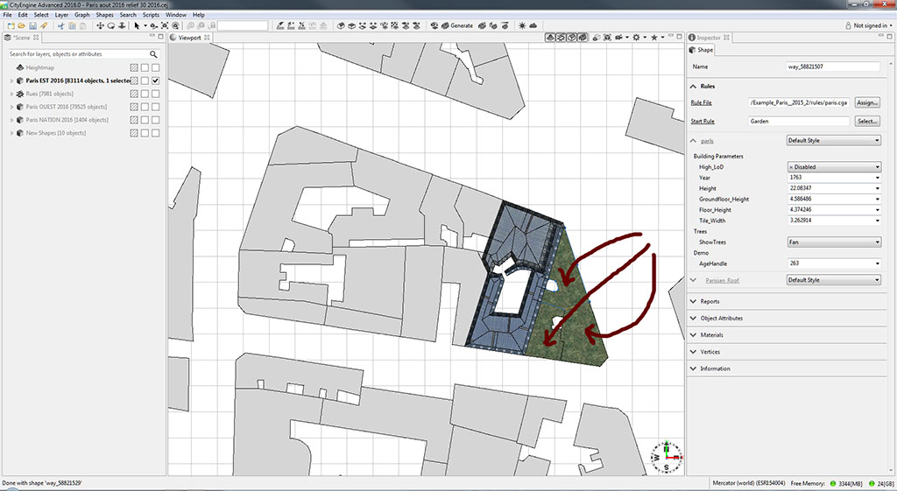
Task: Click the frame icon in the Viewport header
Action: (x=608, y=37)
